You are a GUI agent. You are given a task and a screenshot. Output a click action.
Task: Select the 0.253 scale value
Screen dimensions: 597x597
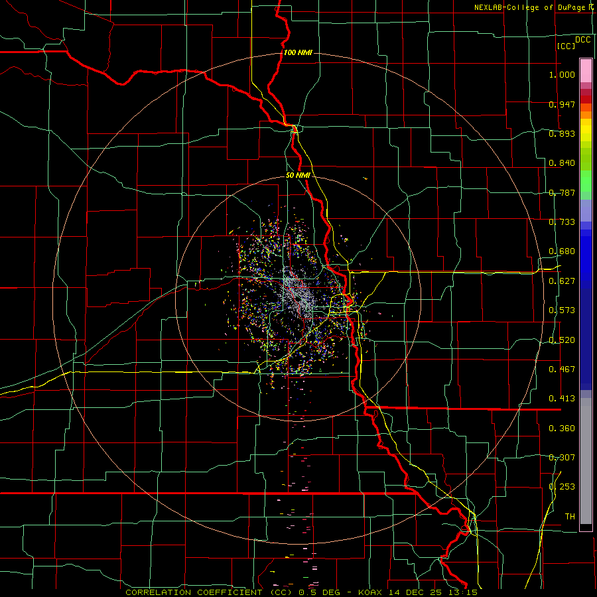point(562,487)
